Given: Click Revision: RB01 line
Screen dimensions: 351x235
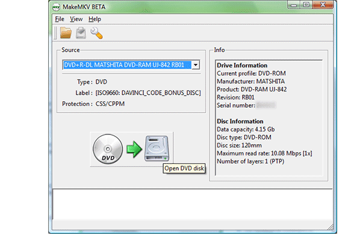Looking at the screenshot, I should (x=235, y=97).
